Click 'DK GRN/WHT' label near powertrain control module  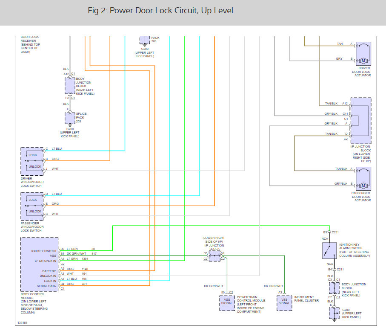click(214, 286)
